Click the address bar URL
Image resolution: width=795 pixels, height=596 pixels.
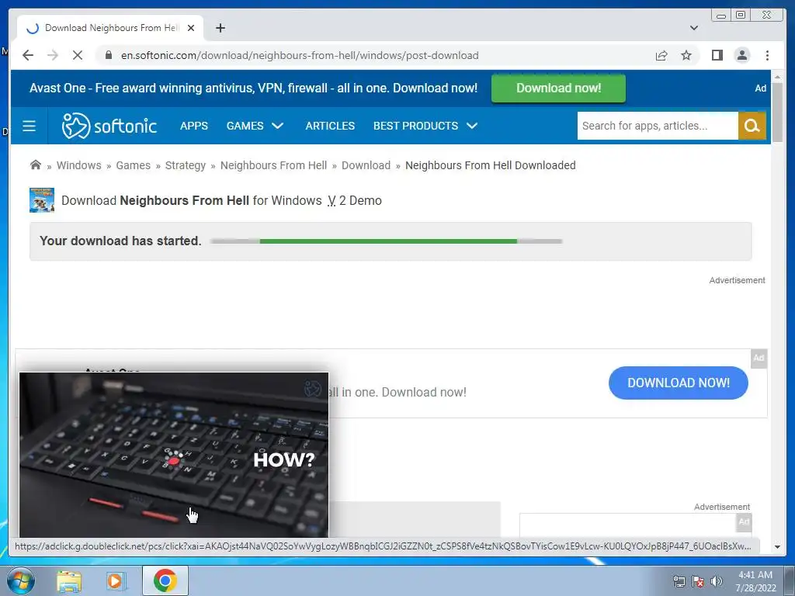(300, 55)
